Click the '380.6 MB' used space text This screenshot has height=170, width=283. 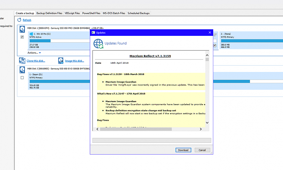point(225,45)
